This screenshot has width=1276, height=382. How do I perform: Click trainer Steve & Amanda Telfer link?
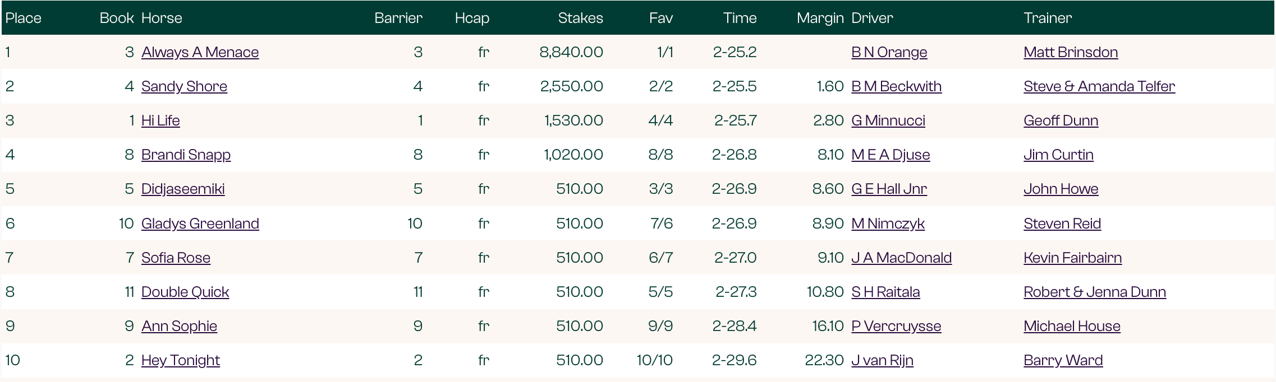(1099, 86)
